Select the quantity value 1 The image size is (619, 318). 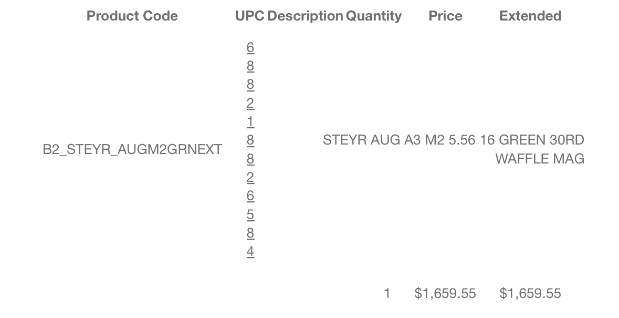(x=387, y=293)
